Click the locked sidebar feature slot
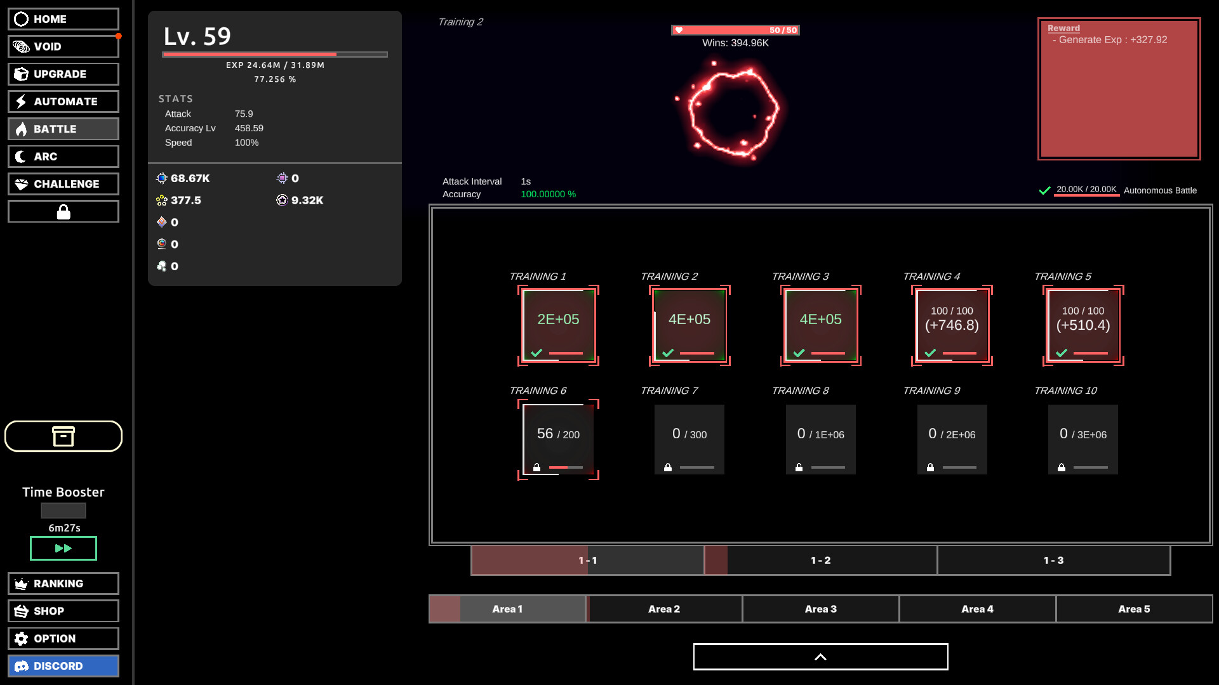The width and height of the screenshot is (1219, 685). [x=63, y=211]
